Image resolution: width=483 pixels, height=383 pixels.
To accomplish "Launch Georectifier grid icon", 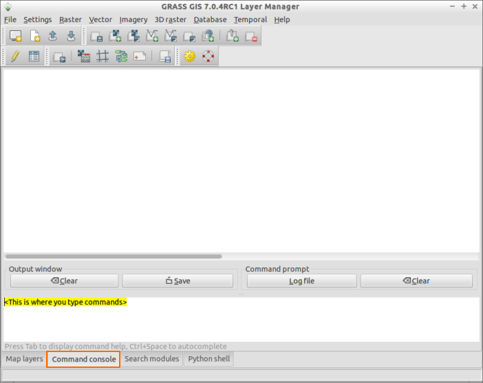I will point(103,56).
